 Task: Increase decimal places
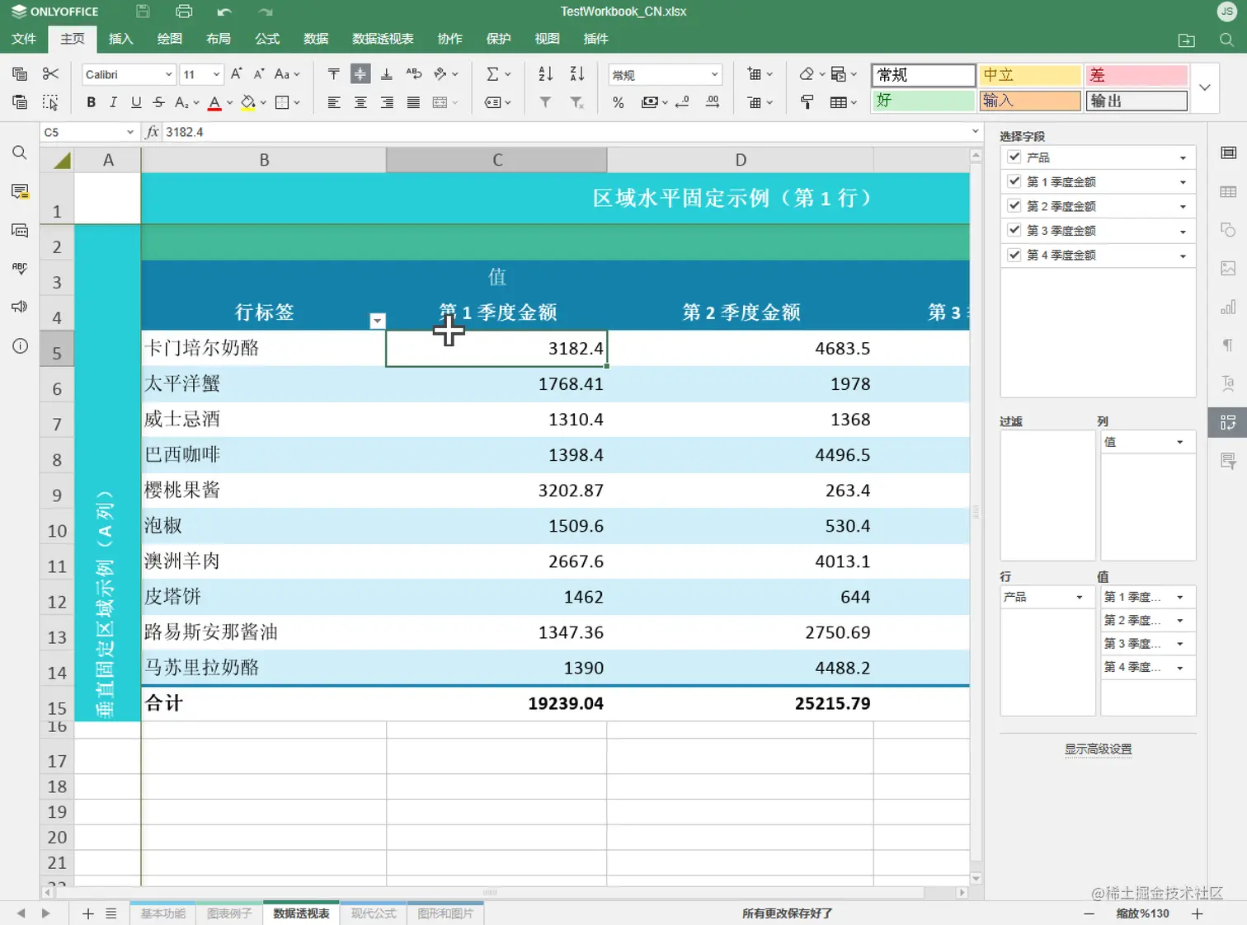pyautogui.click(x=713, y=102)
